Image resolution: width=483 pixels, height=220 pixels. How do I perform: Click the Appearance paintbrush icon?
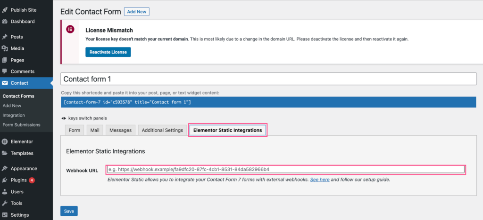pyautogui.click(x=5, y=168)
